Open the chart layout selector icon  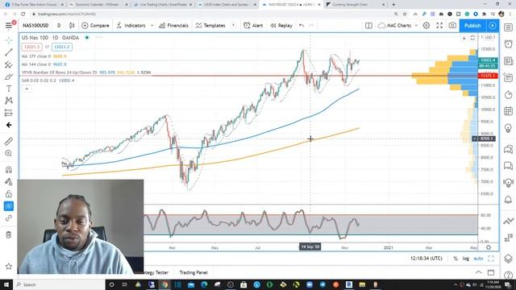coord(368,26)
